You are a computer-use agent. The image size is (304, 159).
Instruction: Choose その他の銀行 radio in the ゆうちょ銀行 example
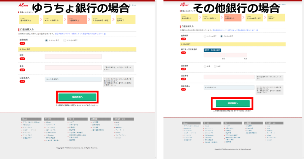(x=65, y=40)
